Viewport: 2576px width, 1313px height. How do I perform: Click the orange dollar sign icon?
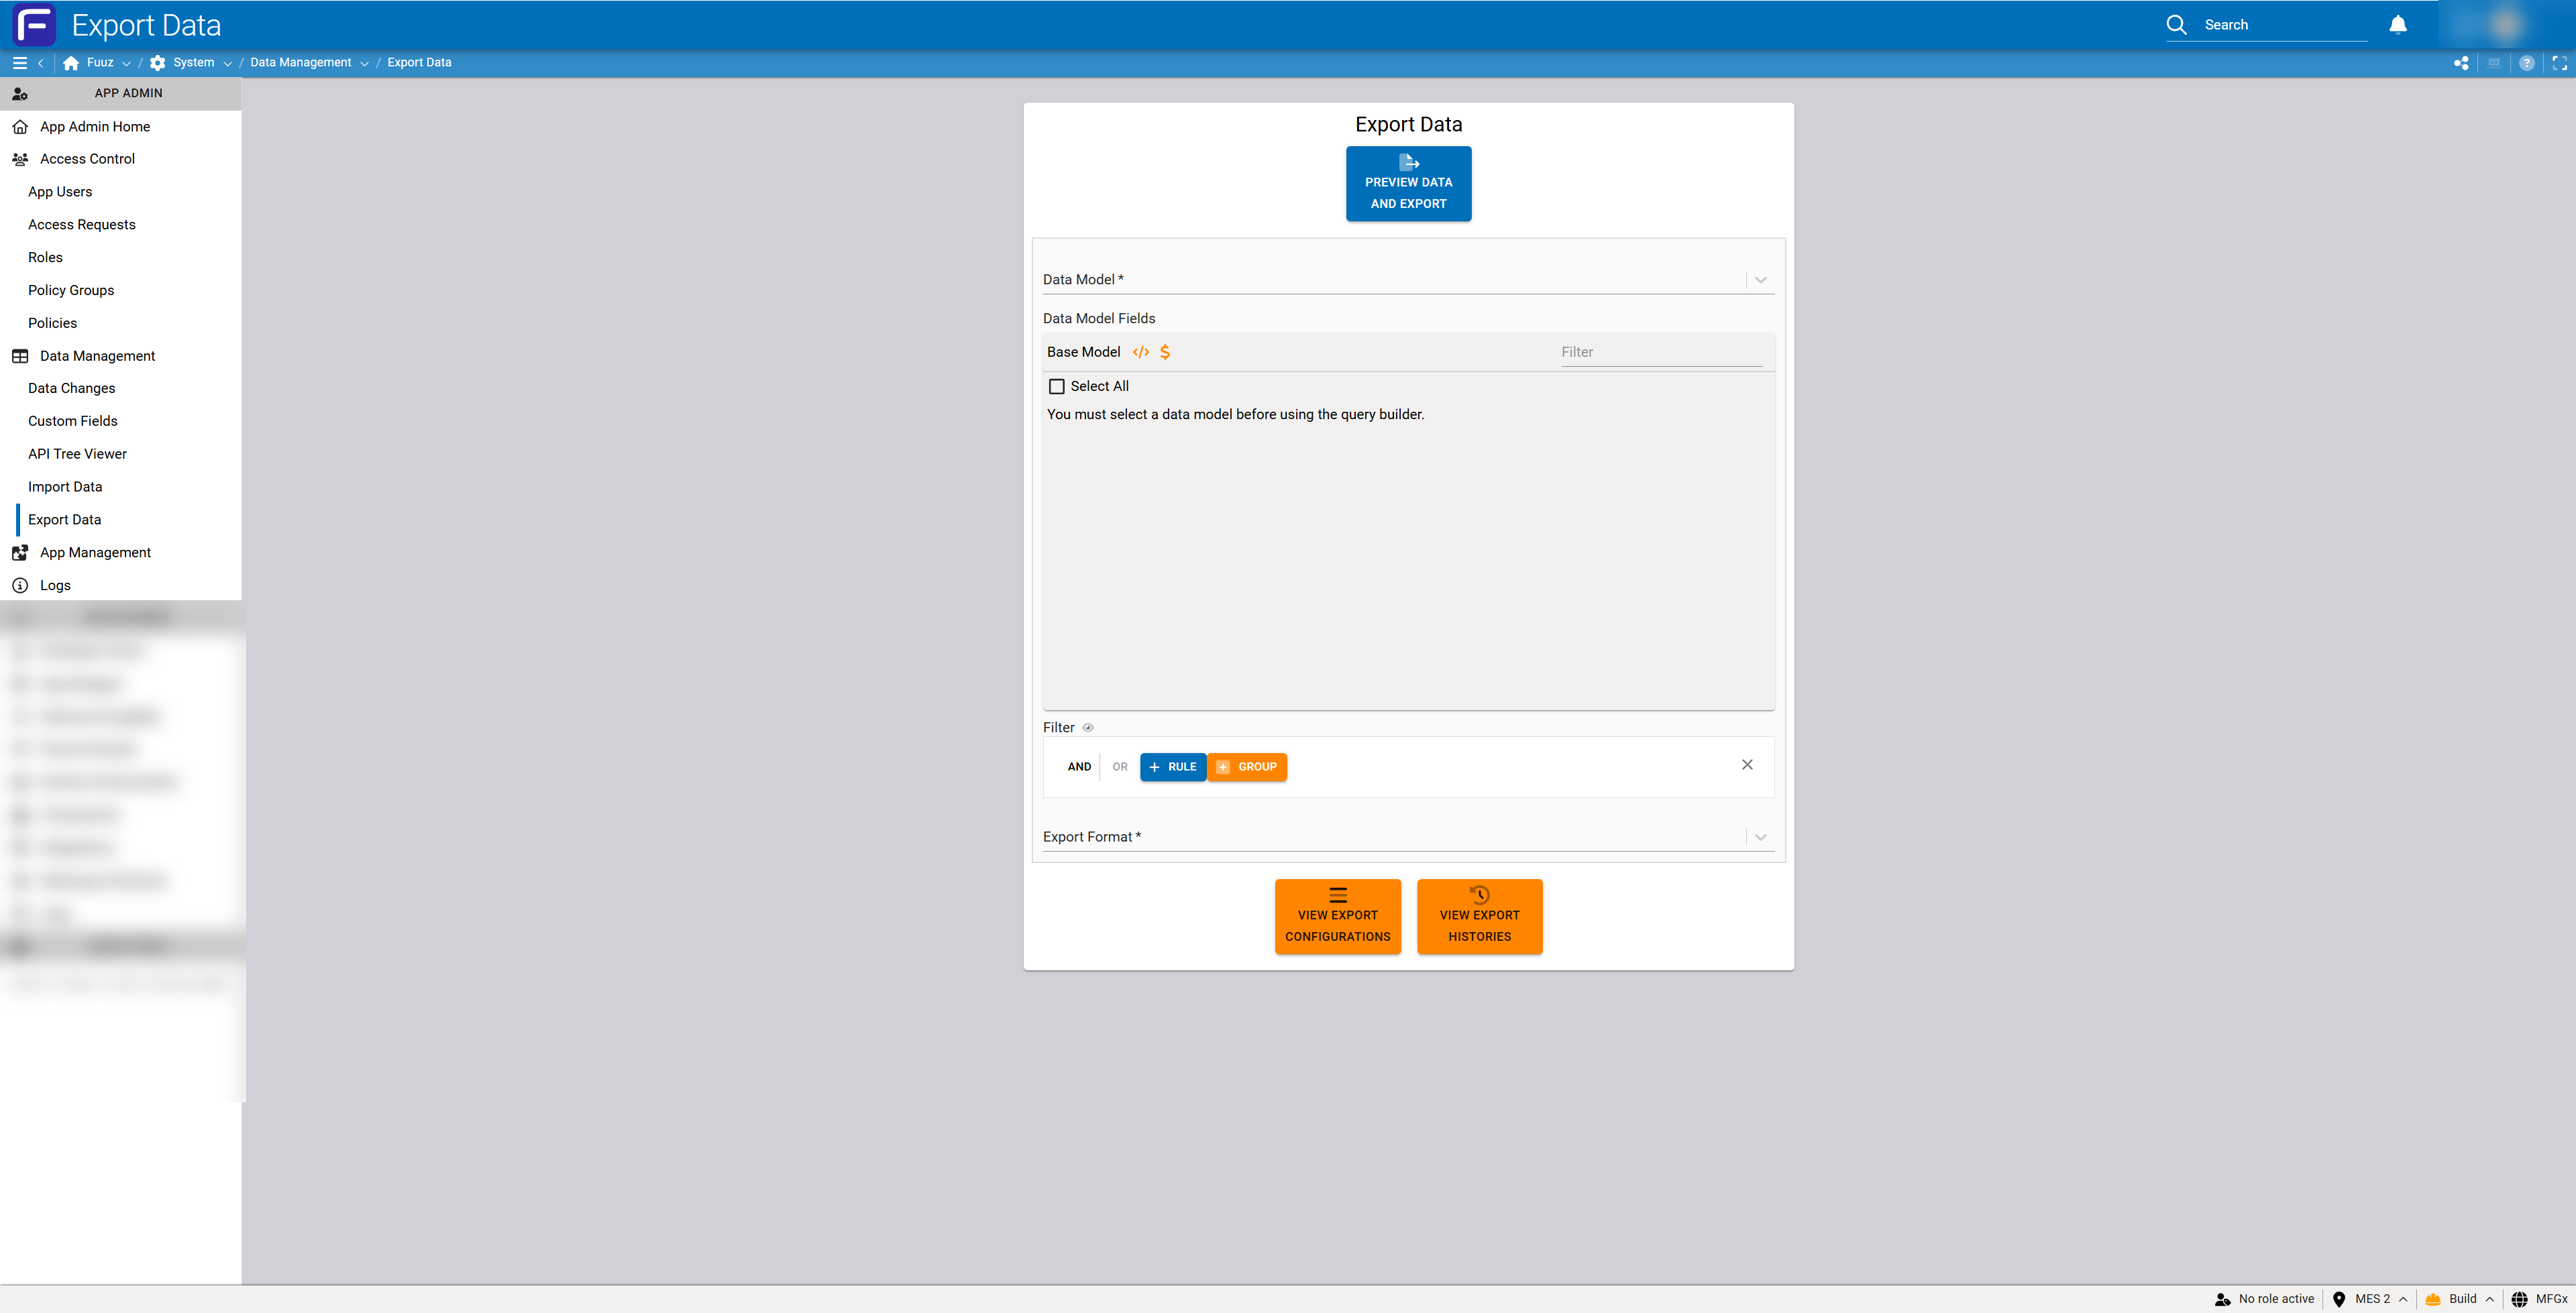click(x=1165, y=352)
